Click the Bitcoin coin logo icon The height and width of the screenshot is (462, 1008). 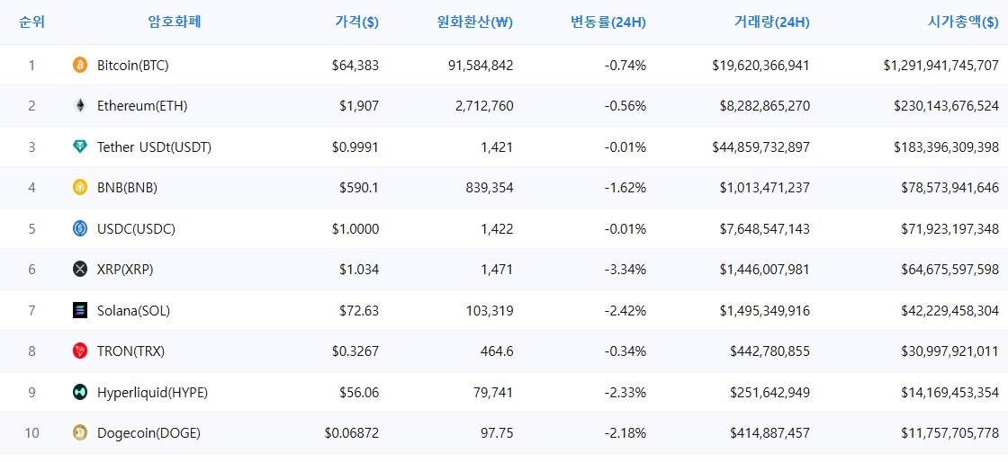80,65
